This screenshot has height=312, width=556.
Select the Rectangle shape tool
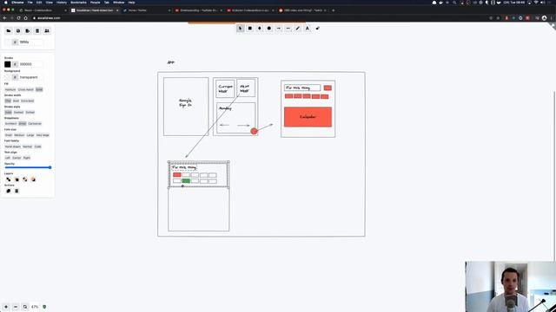point(250,29)
